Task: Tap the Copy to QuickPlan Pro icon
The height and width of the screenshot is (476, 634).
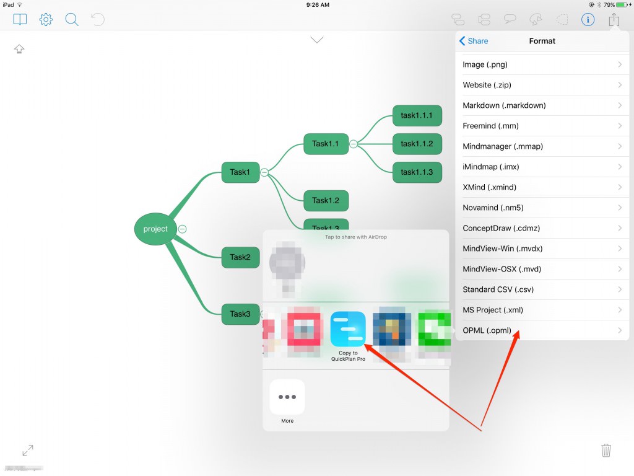Action: coord(348,329)
